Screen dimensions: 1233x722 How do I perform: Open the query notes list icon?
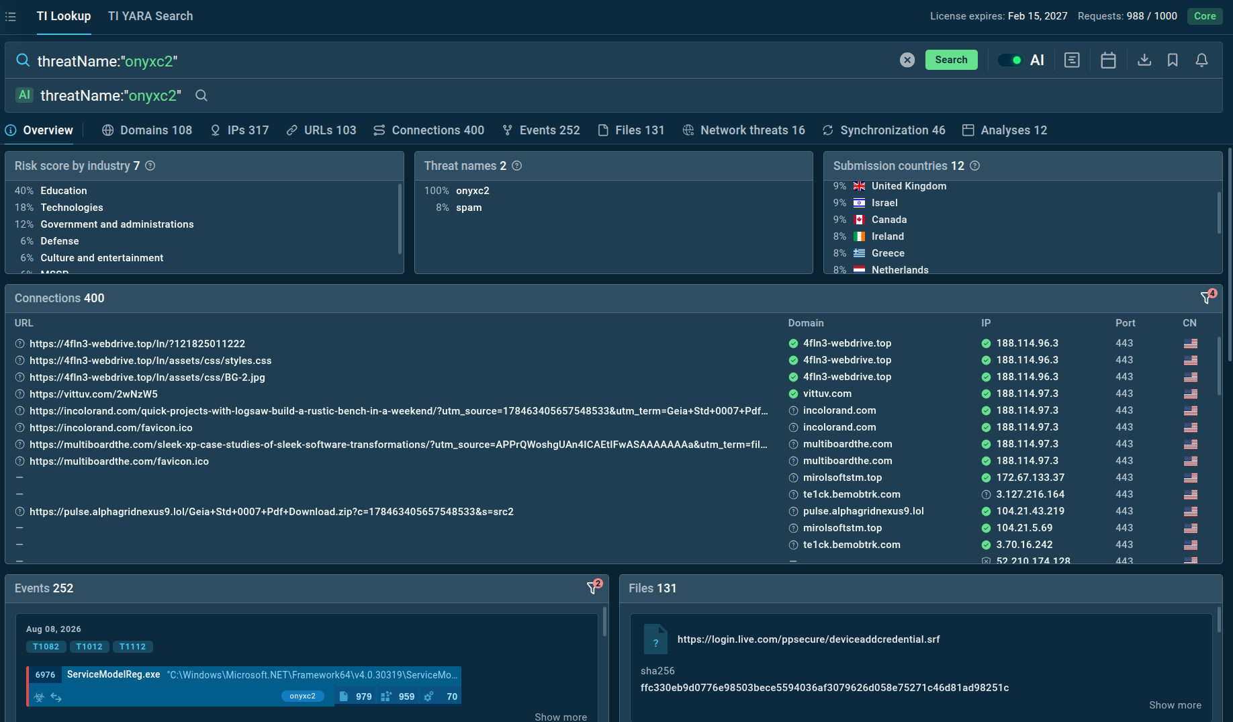point(1072,60)
